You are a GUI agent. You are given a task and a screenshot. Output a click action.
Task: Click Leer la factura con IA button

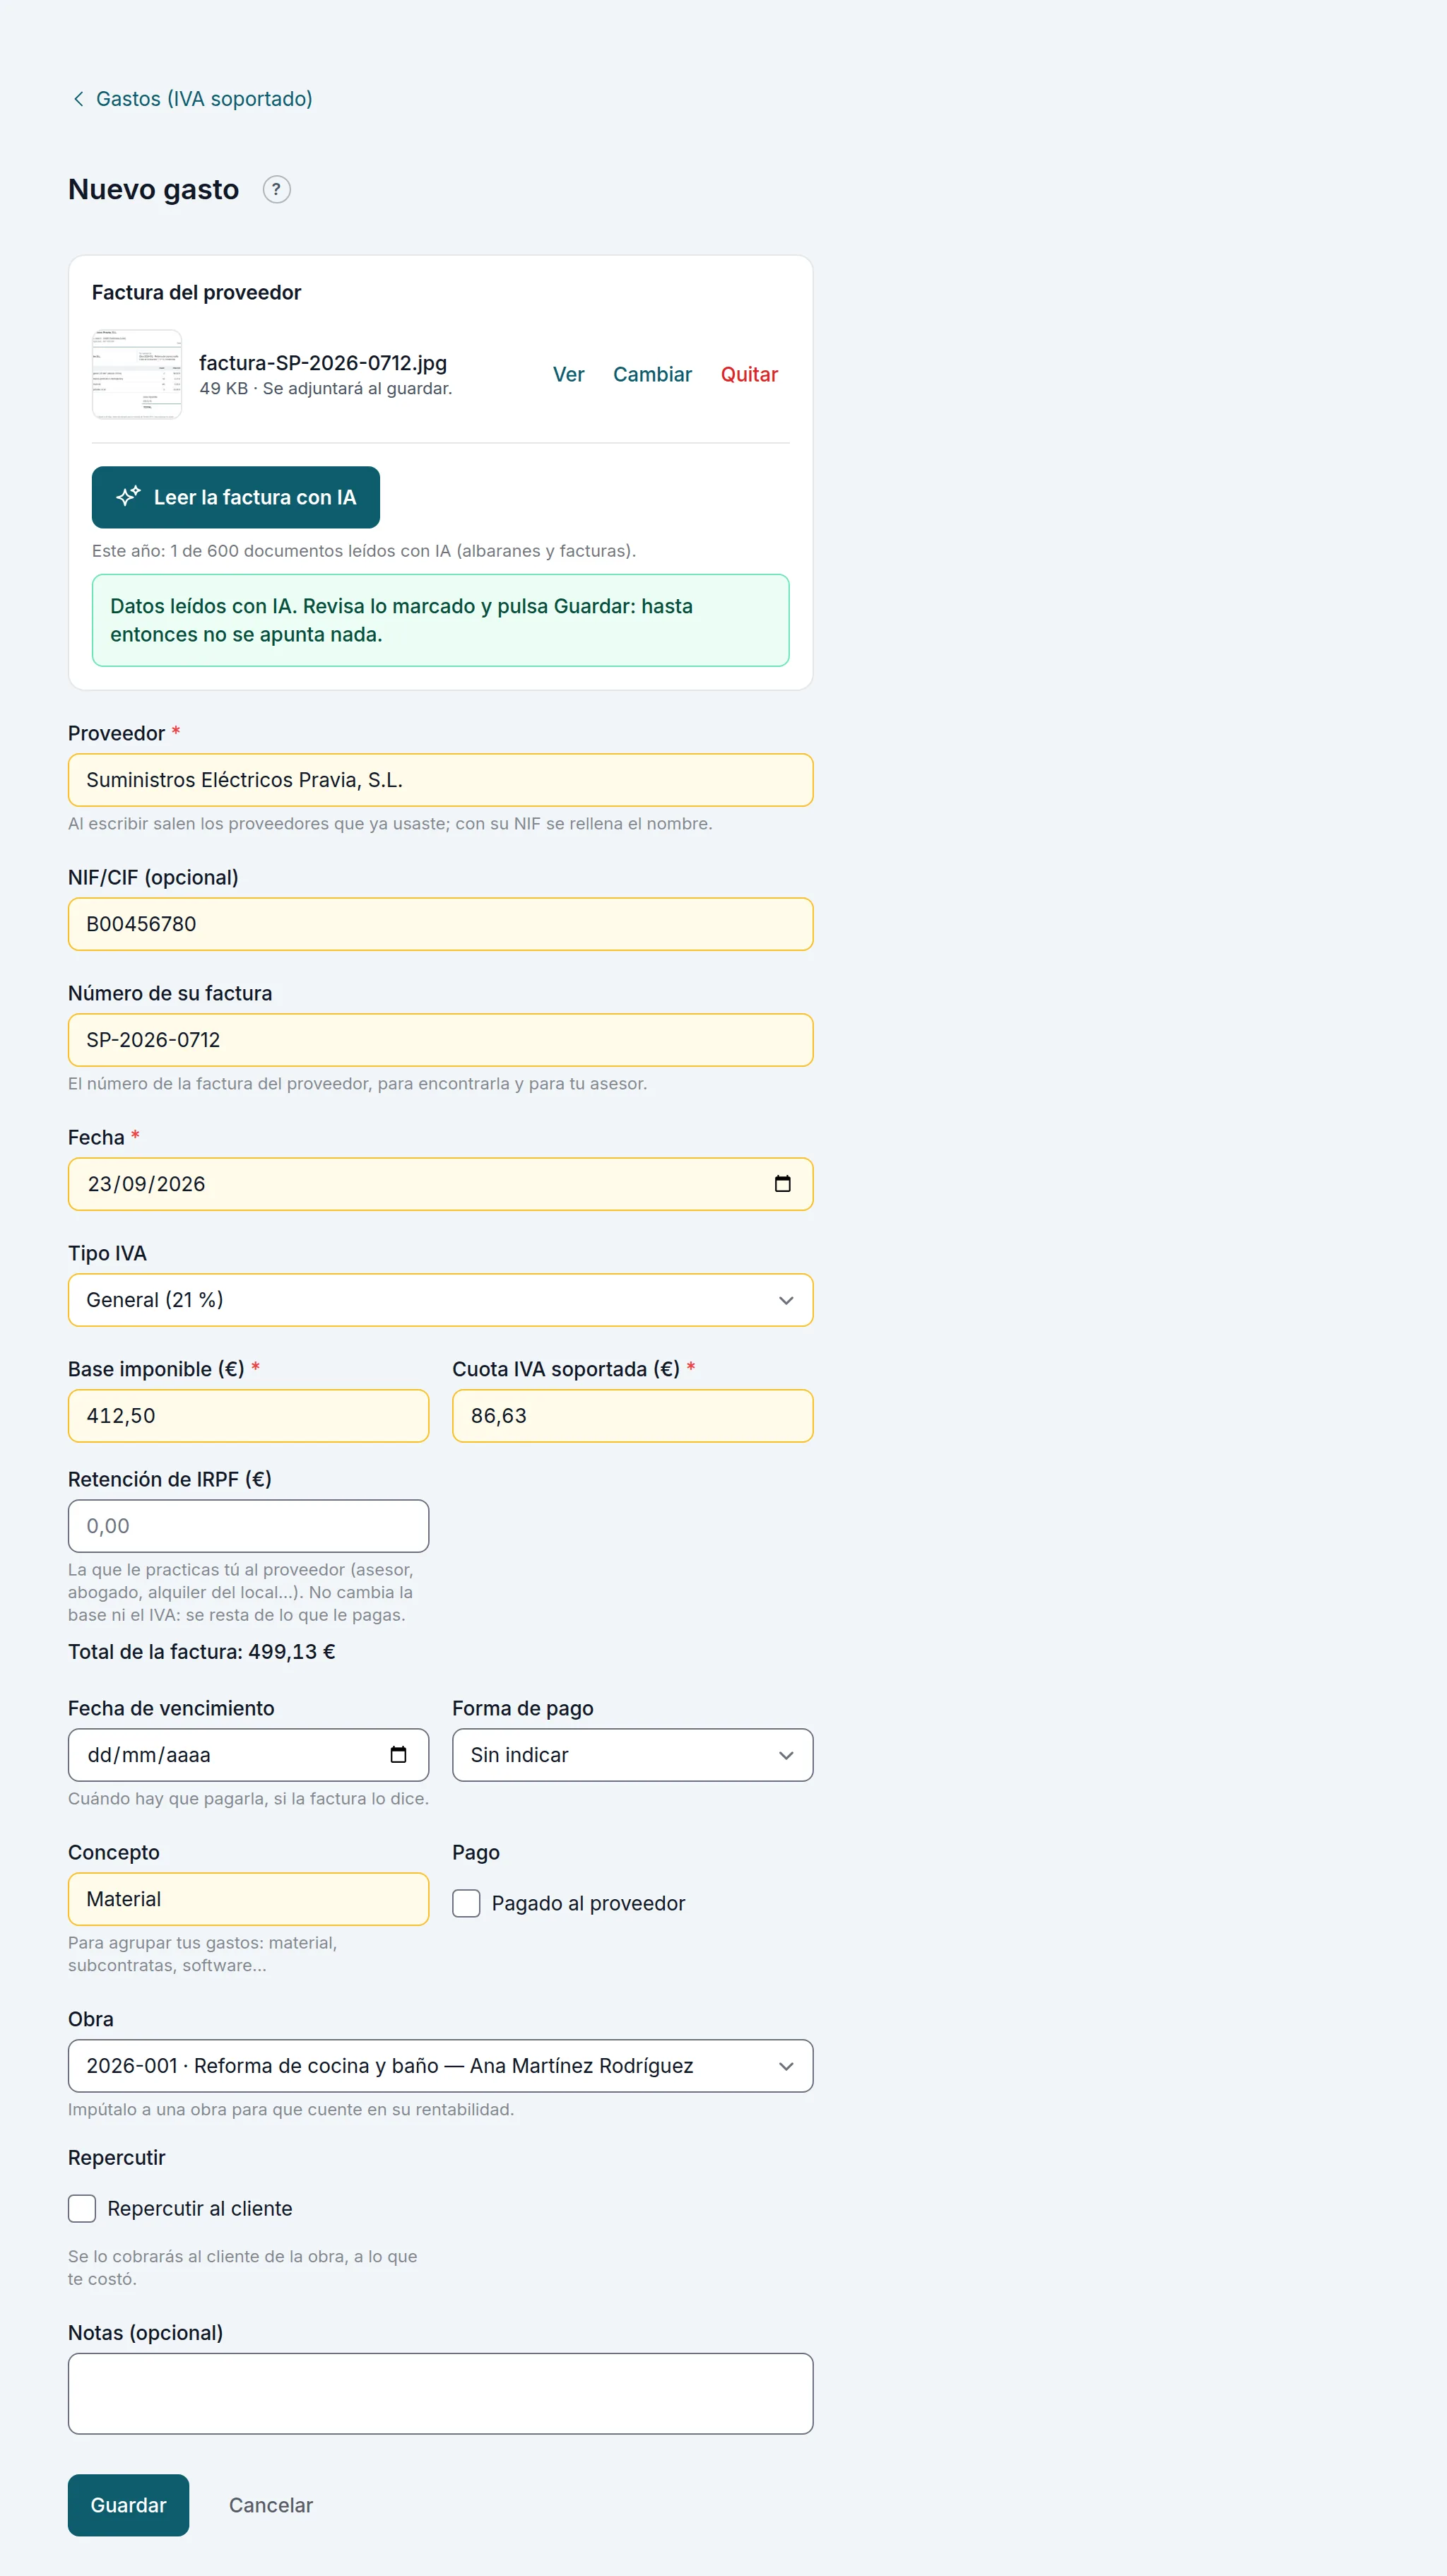click(236, 497)
